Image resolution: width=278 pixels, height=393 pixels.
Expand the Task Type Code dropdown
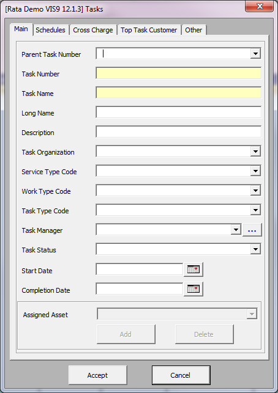pyautogui.click(x=255, y=210)
